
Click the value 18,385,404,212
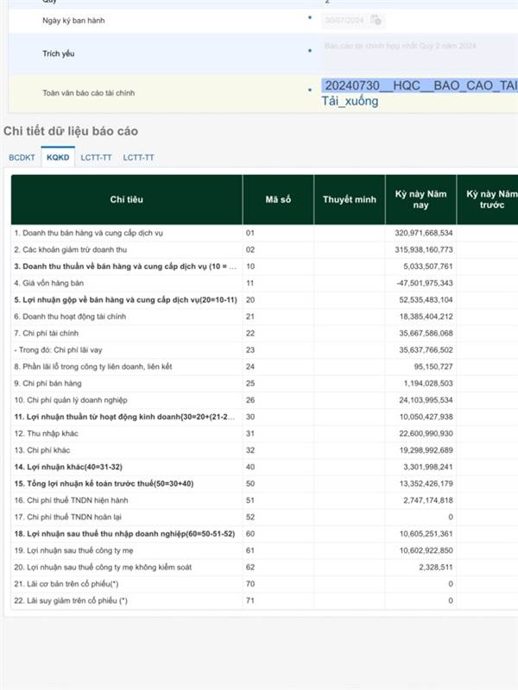click(426, 317)
